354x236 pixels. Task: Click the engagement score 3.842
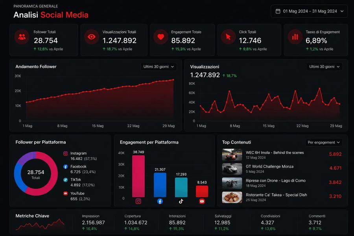tap(335, 182)
